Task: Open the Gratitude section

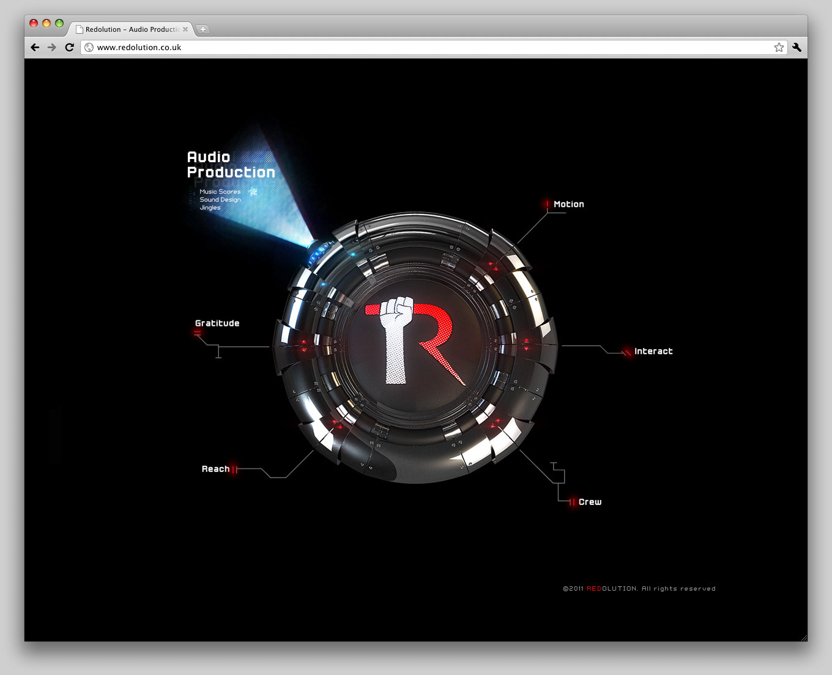Action: point(217,323)
